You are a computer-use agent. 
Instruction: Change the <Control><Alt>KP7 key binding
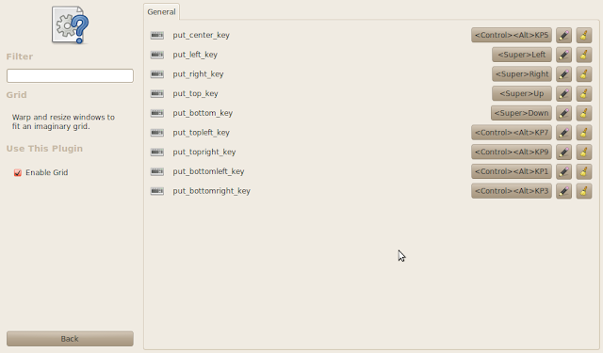tap(512, 133)
